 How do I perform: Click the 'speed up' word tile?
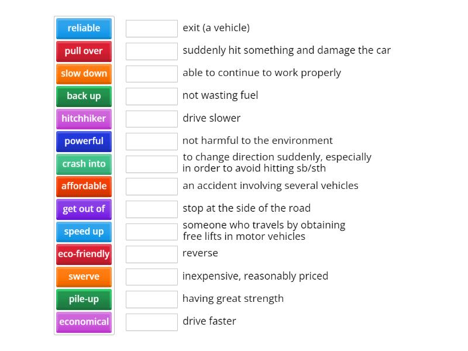click(84, 232)
